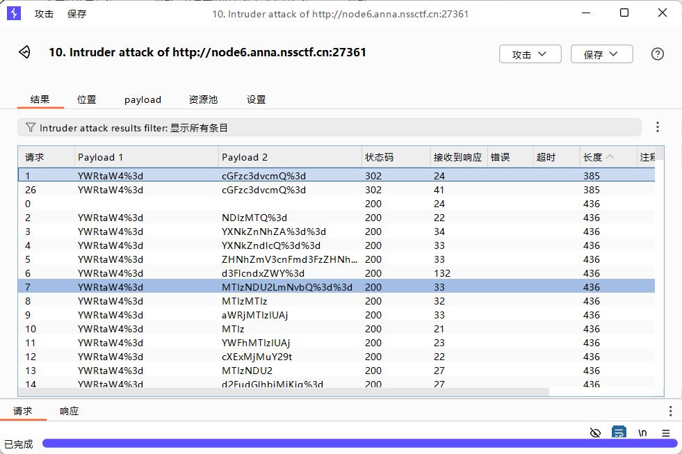Image resolution: width=682 pixels, height=454 pixels.
Task: Open 攻击 menu in the title bar
Action: 44,14
